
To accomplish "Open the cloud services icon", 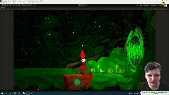I will click(141, 5).
